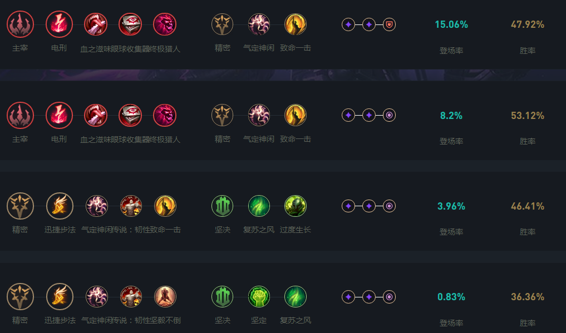Select the 过度生长 rune icon

pyautogui.click(x=296, y=206)
